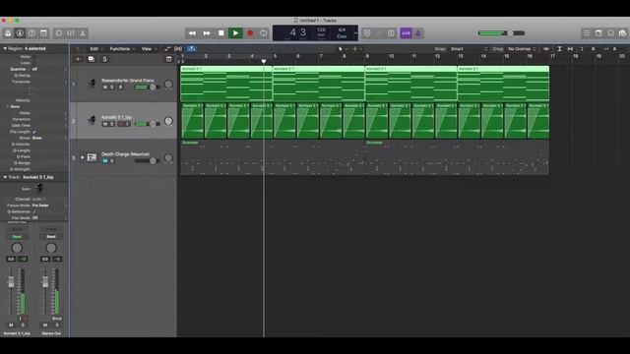Click bar 9 on the timeline ruler
The height and width of the screenshot is (354, 630).
367,56
